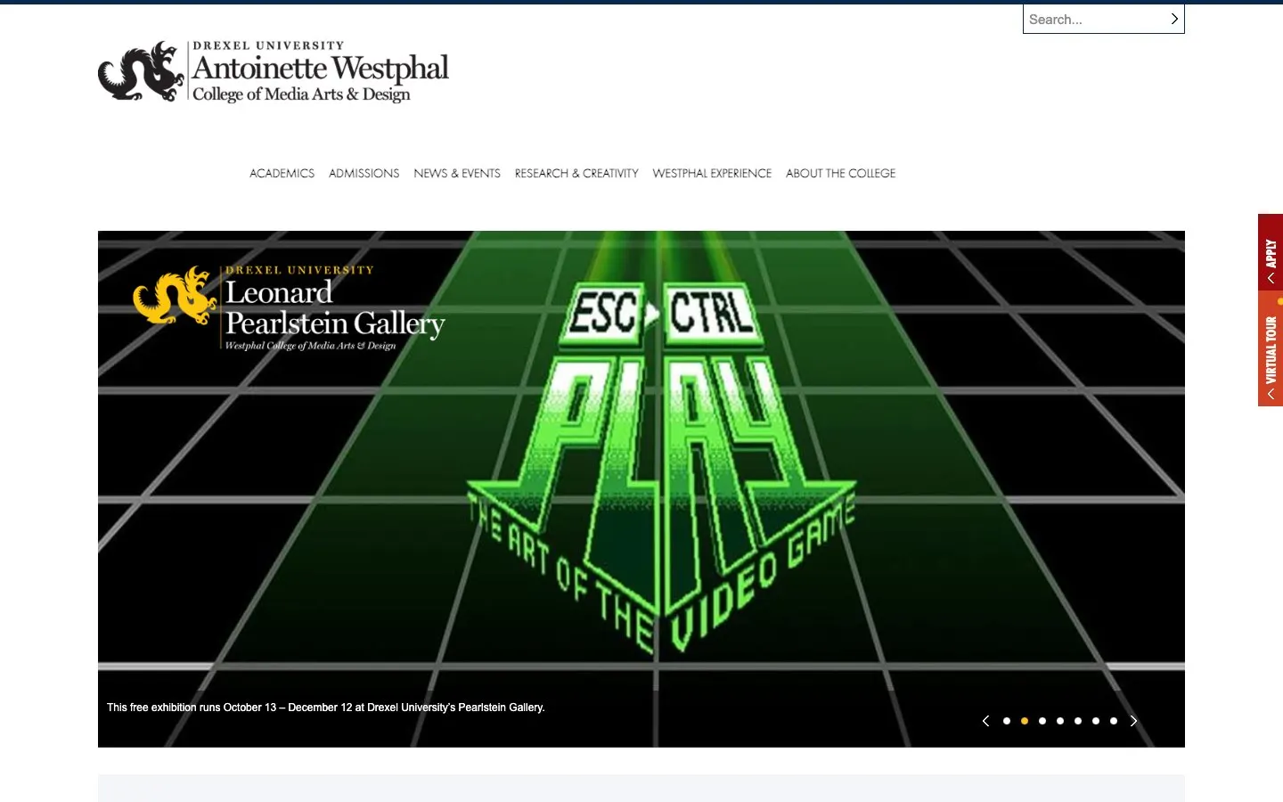This screenshot has width=1283, height=802.
Task: Open the News & Events menu
Action: click(457, 174)
